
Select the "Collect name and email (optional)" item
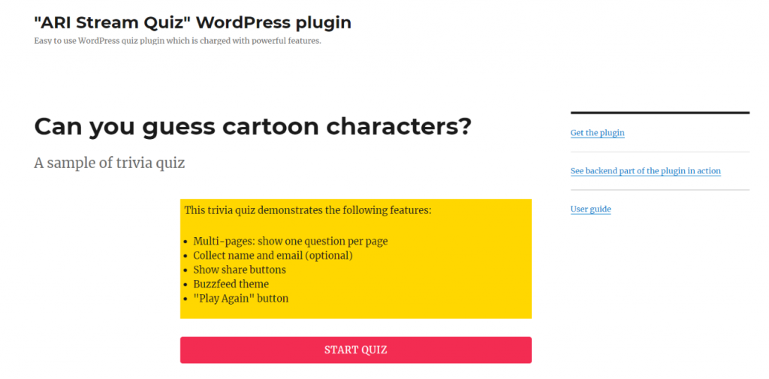[x=273, y=255]
